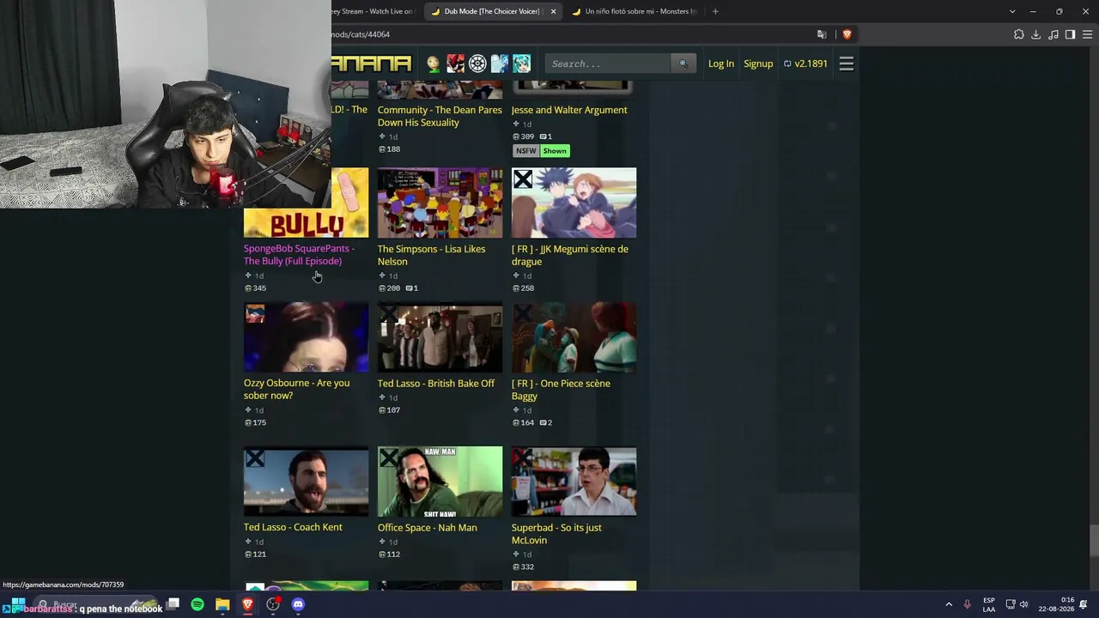
Task: Open The Simpsons - Lisa Likes Nelson link
Action: 431,255
